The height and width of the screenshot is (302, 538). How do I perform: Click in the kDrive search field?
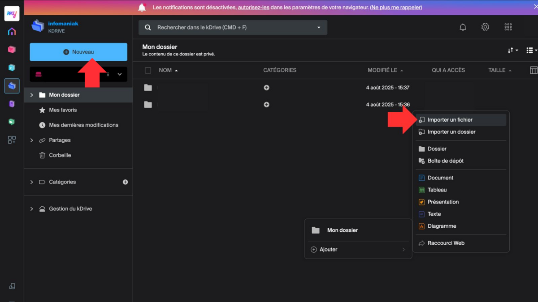[233, 28]
